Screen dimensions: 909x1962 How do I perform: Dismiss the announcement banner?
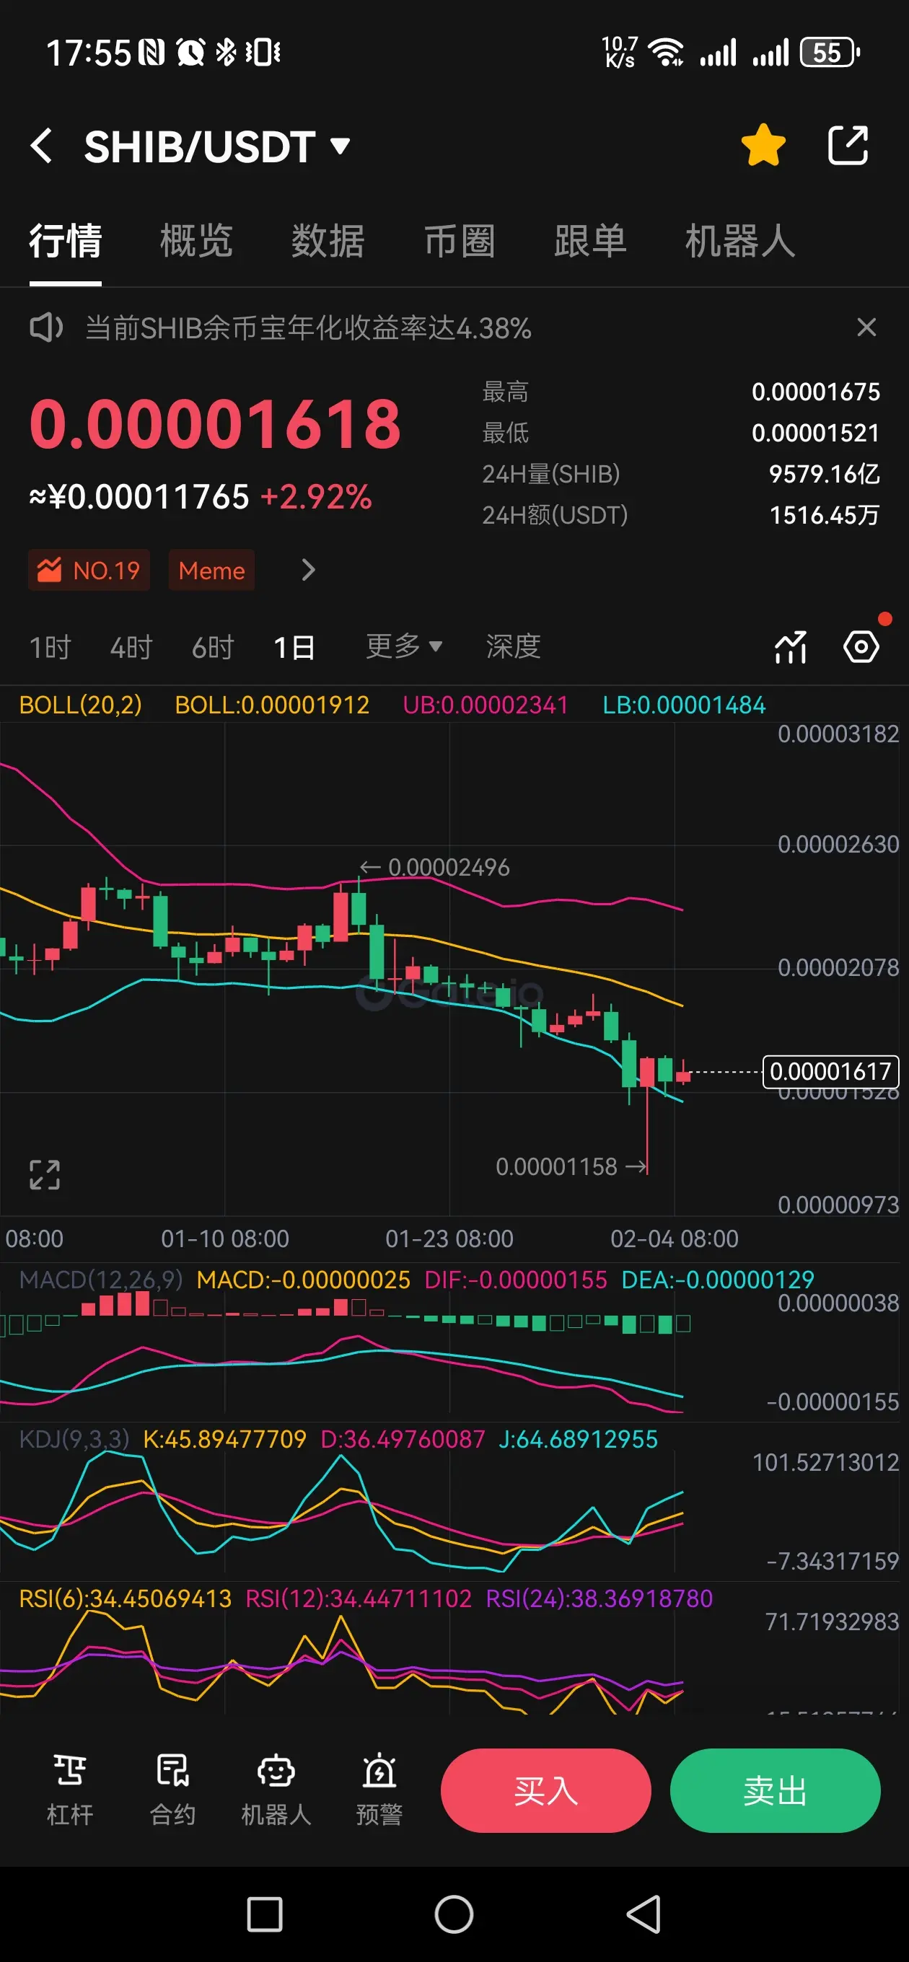coord(866,327)
